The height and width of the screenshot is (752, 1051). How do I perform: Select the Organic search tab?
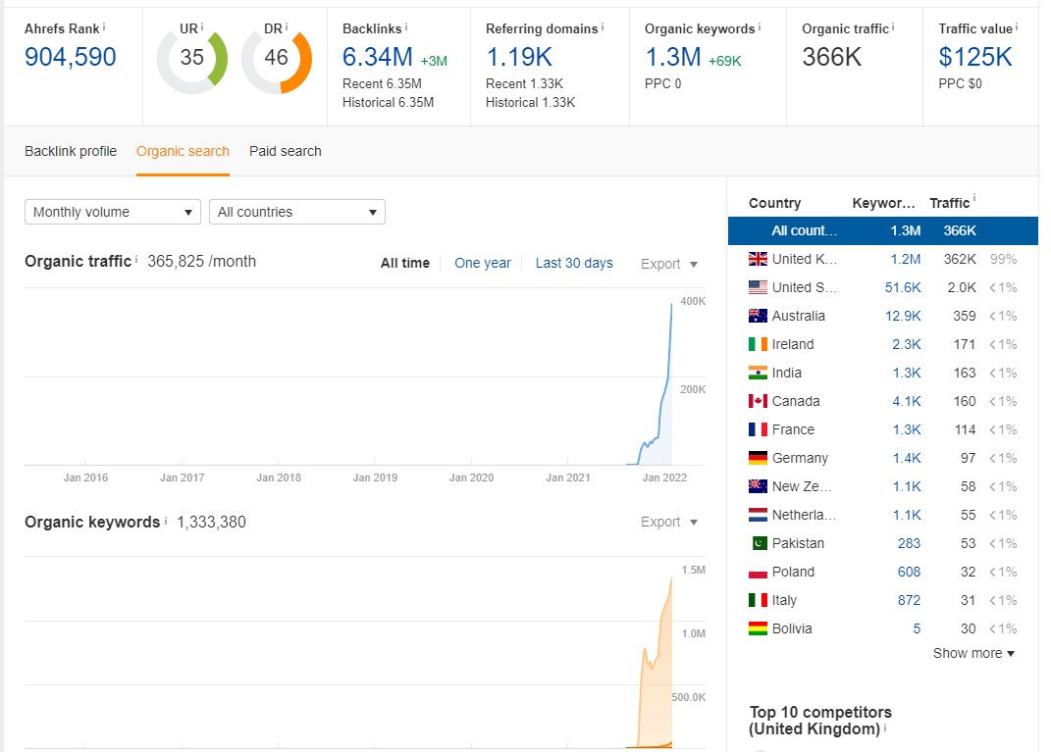[x=183, y=151]
